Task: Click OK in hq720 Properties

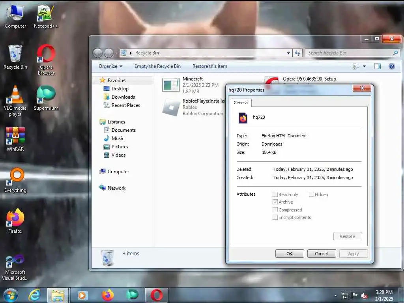Action: (x=289, y=254)
